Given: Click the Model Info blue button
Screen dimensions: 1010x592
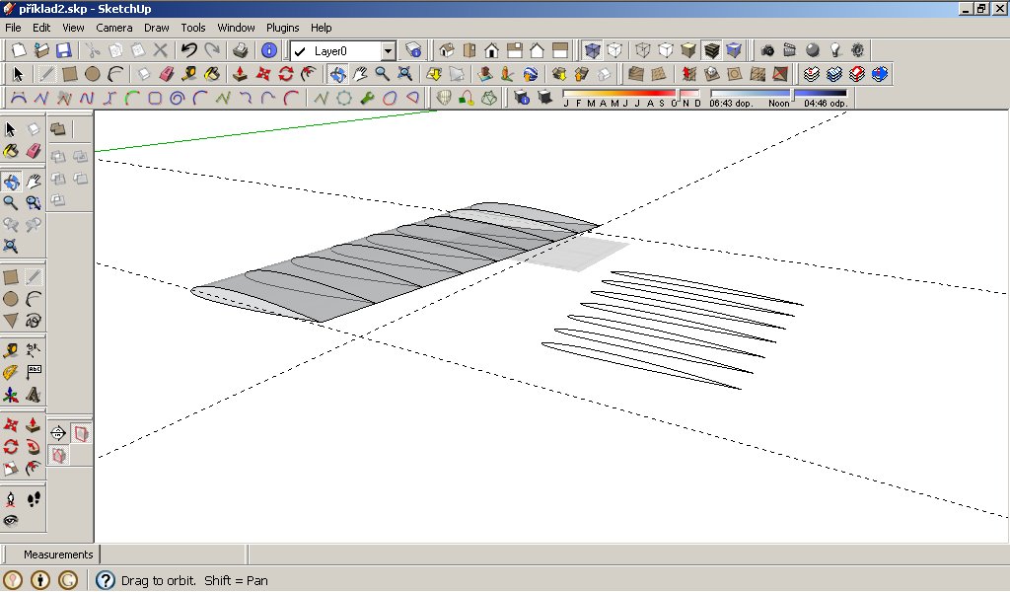Looking at the screenshot, I should 268,50.
